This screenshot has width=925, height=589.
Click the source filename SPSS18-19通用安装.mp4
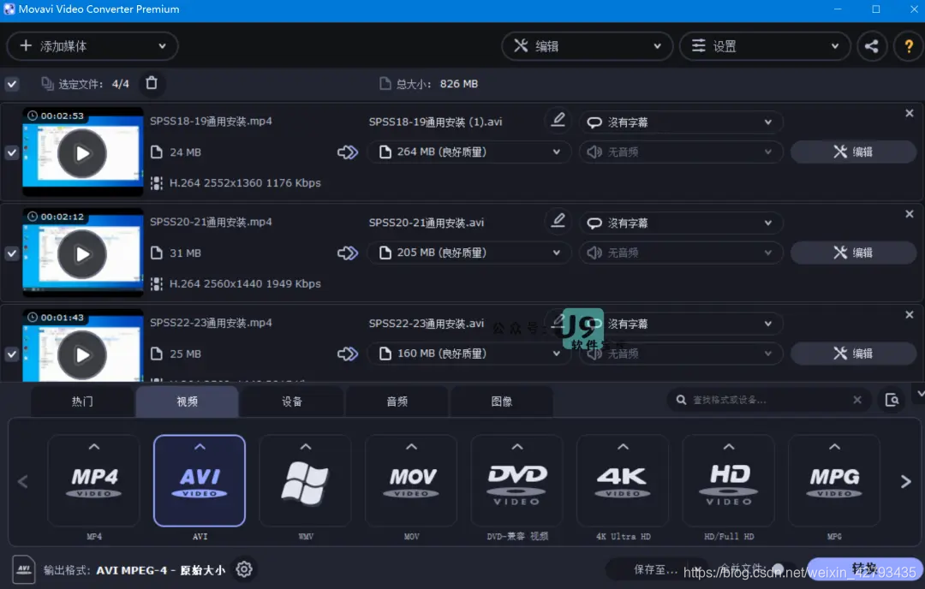pos(211,121)
